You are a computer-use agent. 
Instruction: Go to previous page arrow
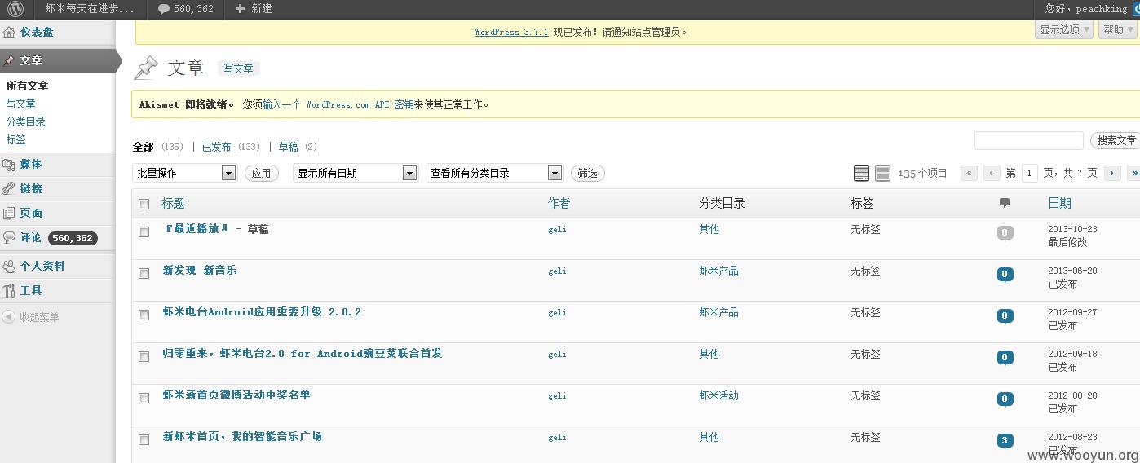click(x=992, y=173)
